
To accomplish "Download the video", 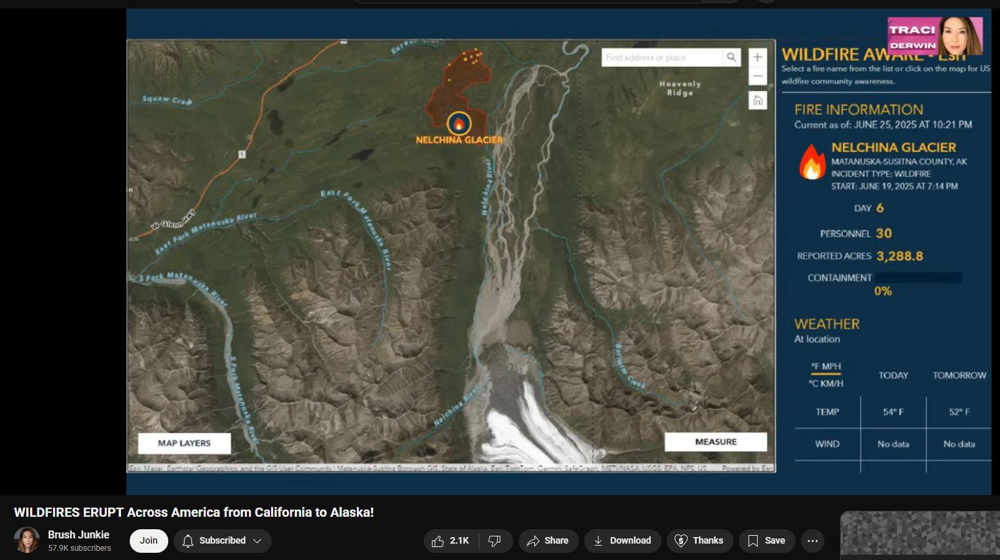I will tap(622, 541).
